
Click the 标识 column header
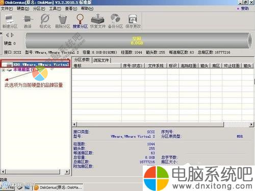[173, 65]
